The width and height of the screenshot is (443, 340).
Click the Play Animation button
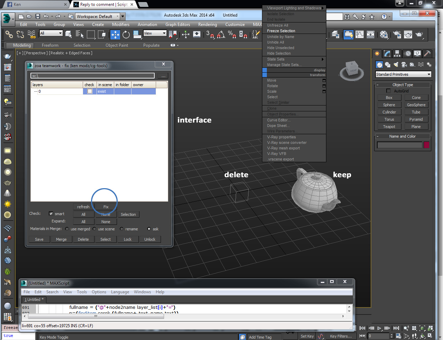tap(379, 328)
